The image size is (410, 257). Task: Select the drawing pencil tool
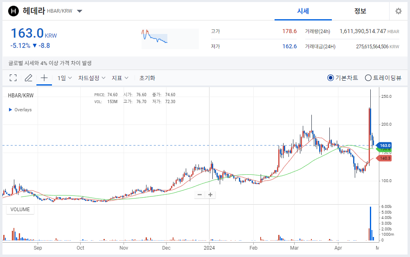28,77
